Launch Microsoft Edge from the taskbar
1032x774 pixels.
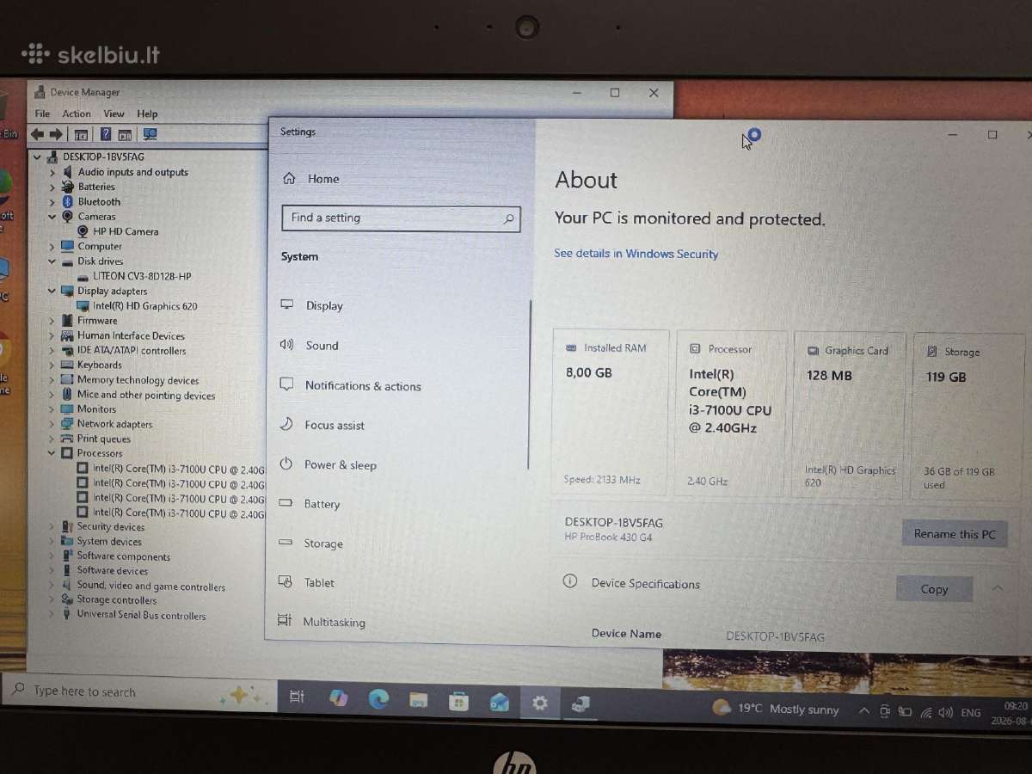[x=379, y=699]
